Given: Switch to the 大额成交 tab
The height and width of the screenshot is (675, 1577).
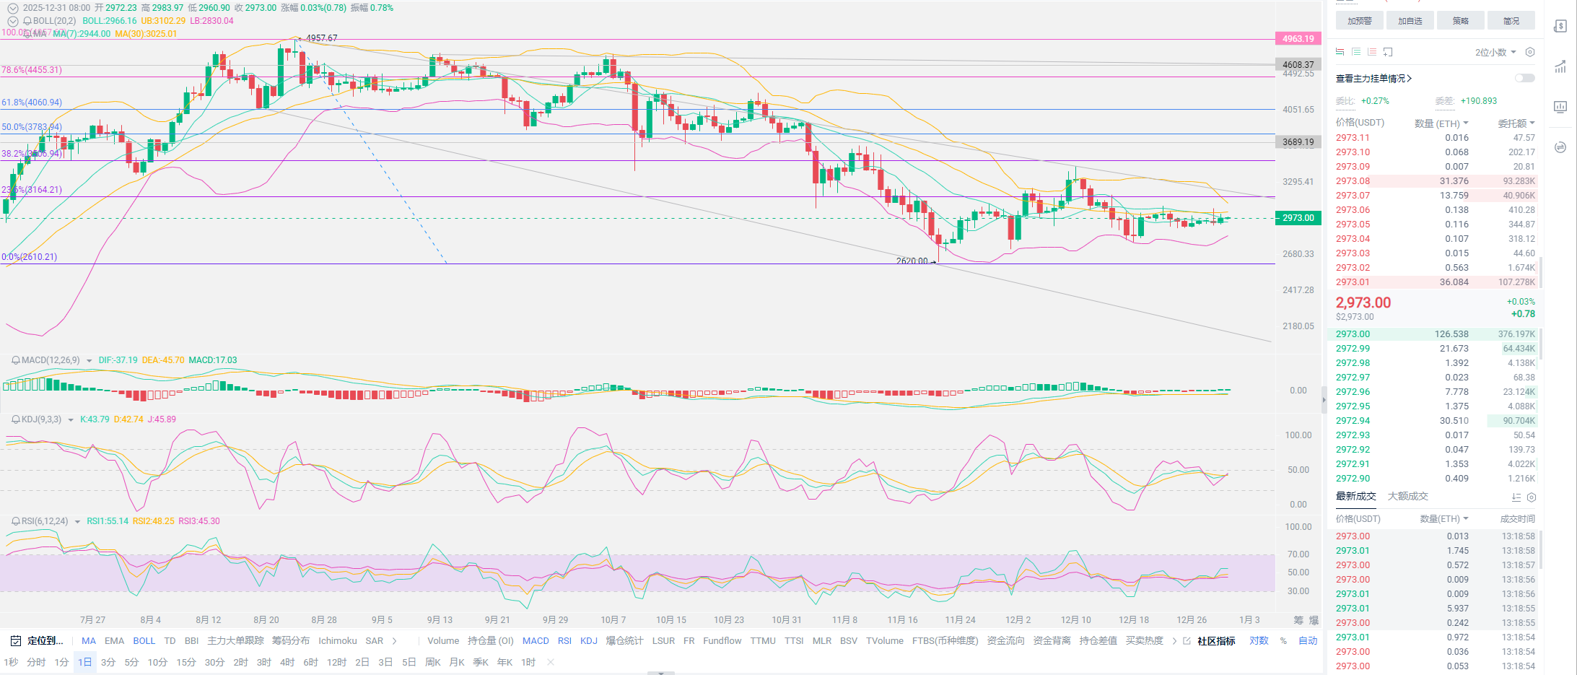Looking at the screenshot, I should (x=1407, y=496).
